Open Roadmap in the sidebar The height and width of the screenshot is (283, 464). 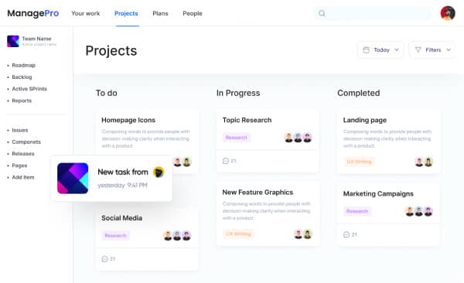23,65
